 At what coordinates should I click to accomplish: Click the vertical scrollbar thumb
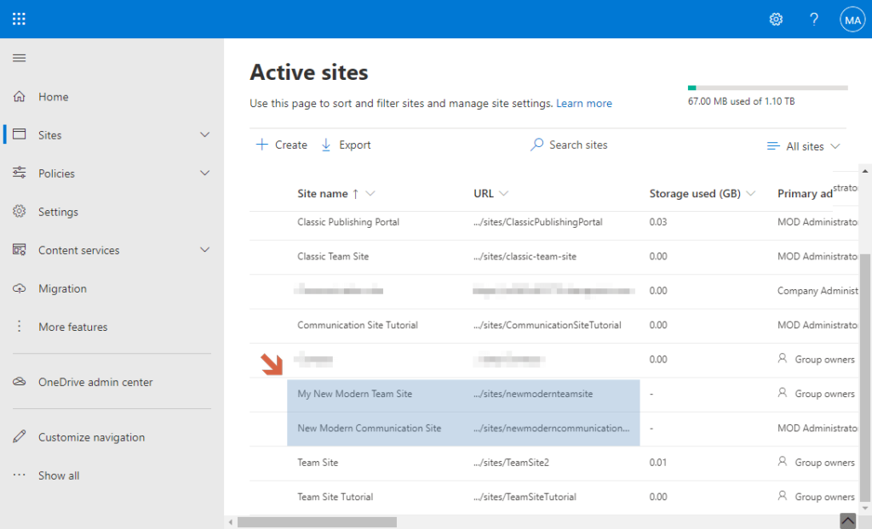(865, 378)
